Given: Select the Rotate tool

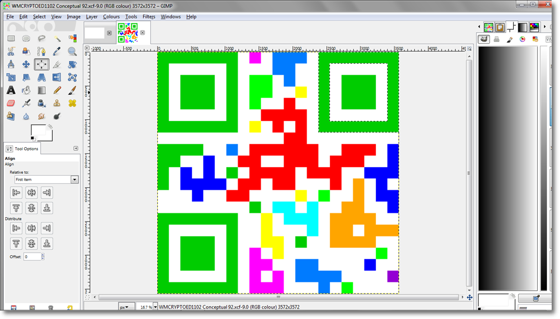Looking at the screenshot, I should [x=73, y=64].
